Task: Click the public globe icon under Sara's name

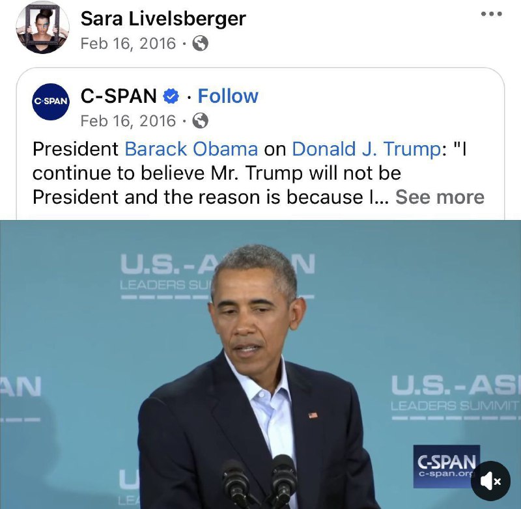Action: coord(201,43)
